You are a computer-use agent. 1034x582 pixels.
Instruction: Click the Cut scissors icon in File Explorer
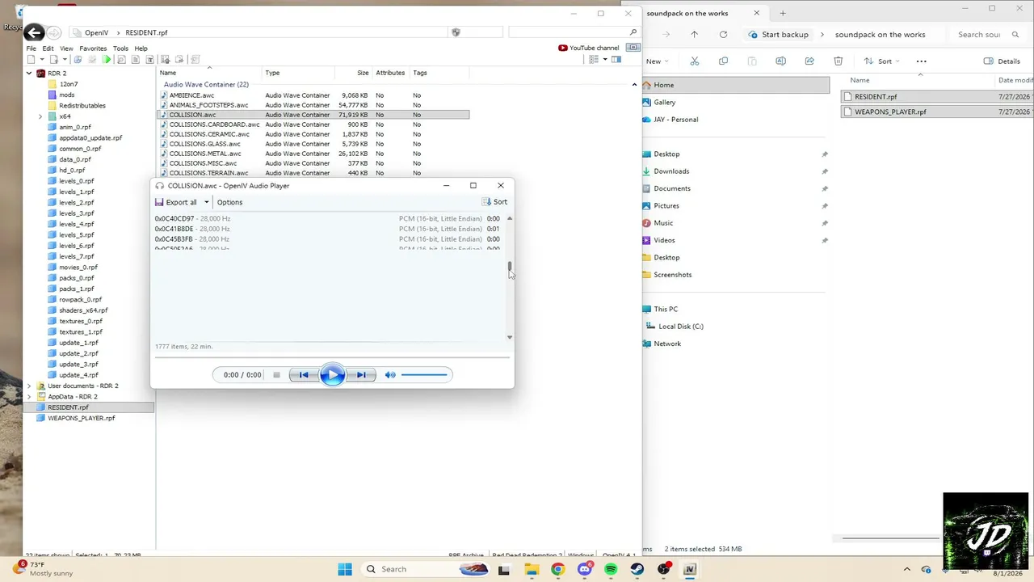pos(694,61)
